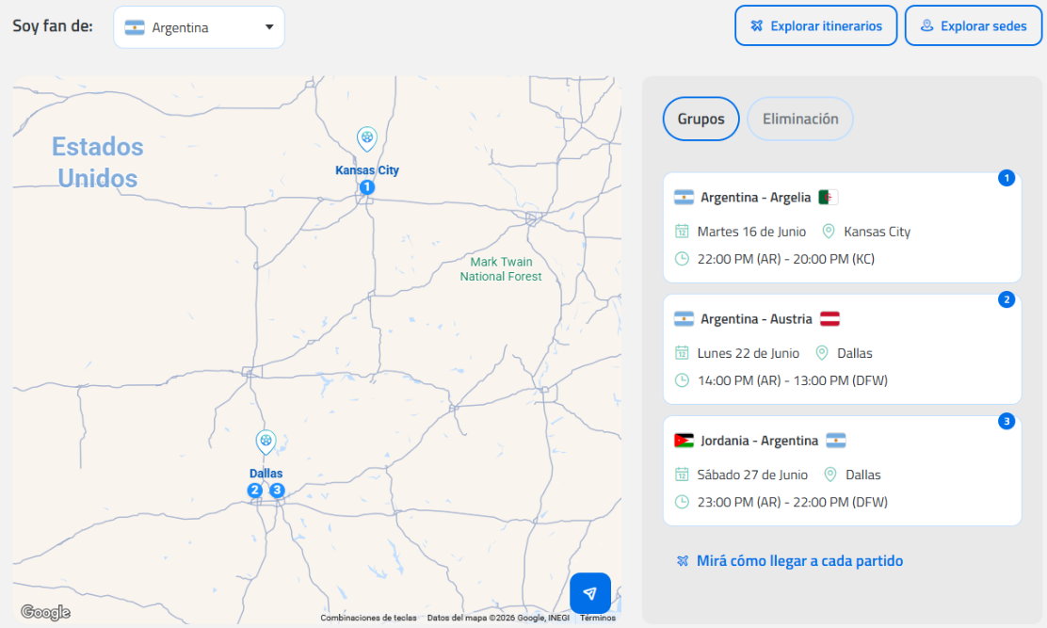The height and width of the screenshot is (628, 1047).
Task: Click the Argentina flag in the Austria match card
Action: [684, 319]
